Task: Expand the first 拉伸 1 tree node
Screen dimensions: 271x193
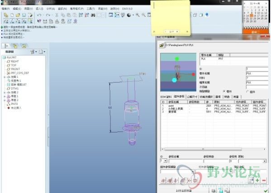Action: 5,77
